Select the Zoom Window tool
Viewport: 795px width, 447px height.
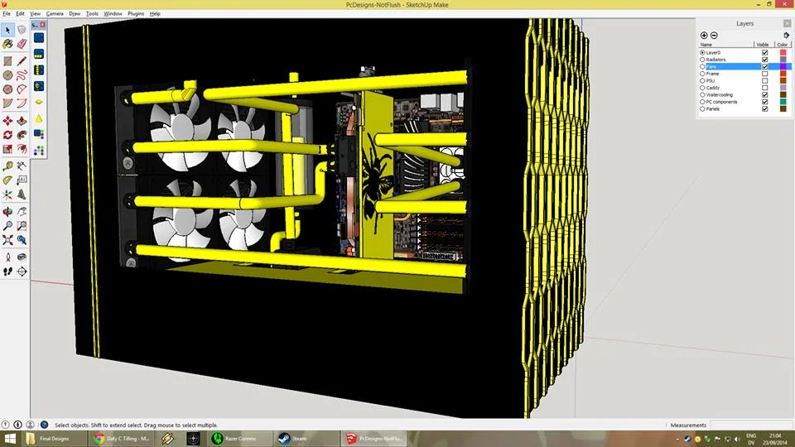22,226
